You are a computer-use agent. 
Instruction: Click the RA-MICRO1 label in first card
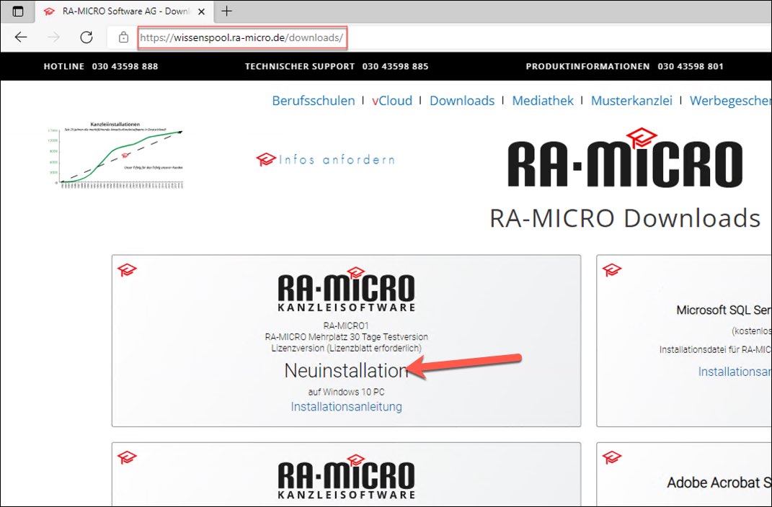coord(346,326)
